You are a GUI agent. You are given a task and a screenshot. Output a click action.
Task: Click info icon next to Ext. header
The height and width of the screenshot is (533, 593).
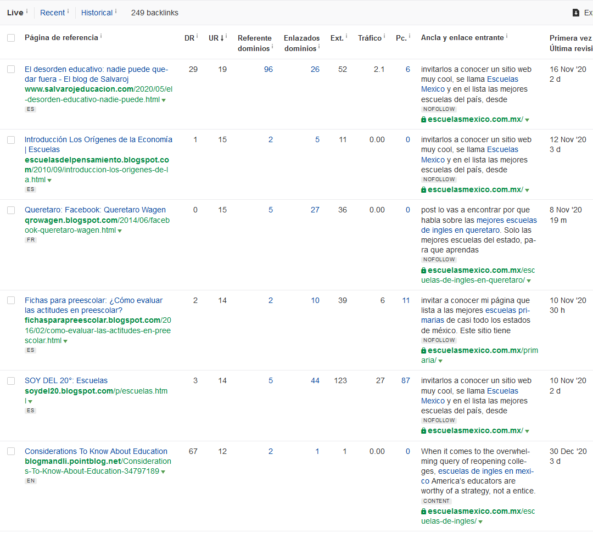click(x=347, y=36)
